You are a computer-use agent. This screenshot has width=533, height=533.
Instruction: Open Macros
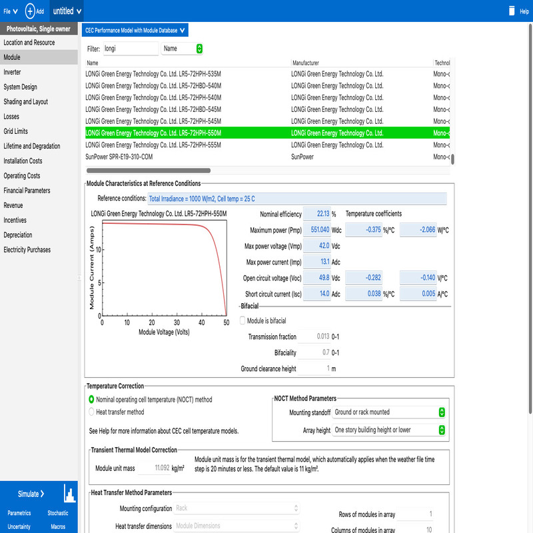click(58, 526)
